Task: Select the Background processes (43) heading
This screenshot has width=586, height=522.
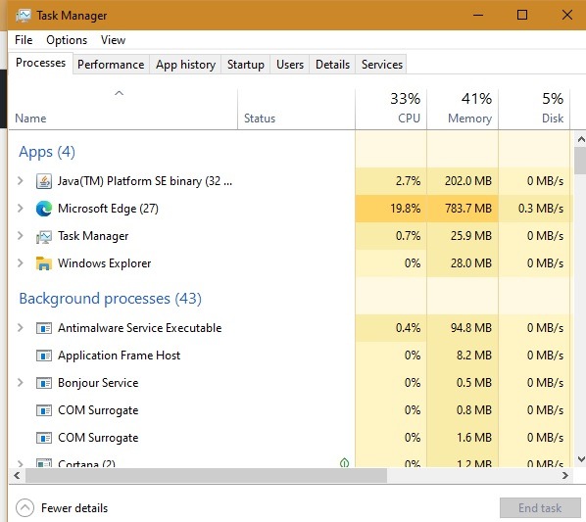Action: click(111, 299)
